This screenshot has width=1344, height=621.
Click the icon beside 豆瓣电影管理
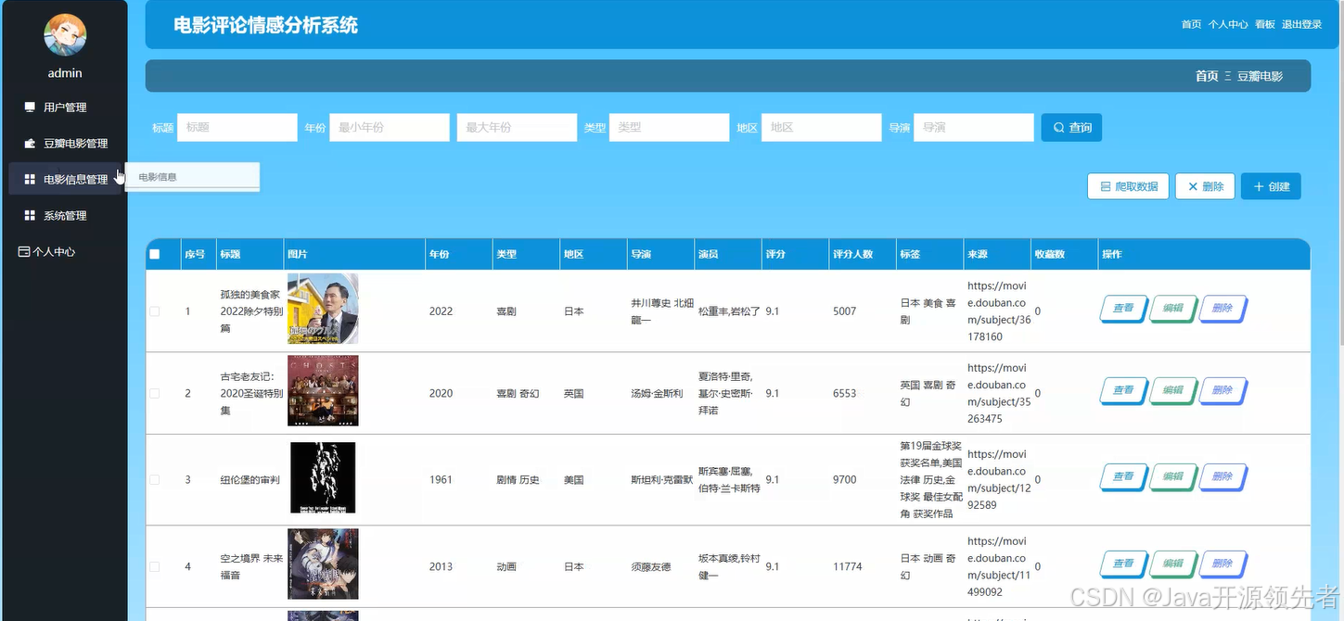point(30,143)
